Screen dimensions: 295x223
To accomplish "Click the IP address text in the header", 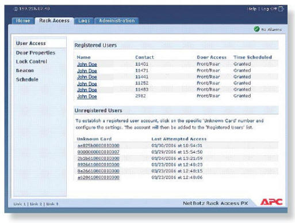I will (x=35, y=9).
